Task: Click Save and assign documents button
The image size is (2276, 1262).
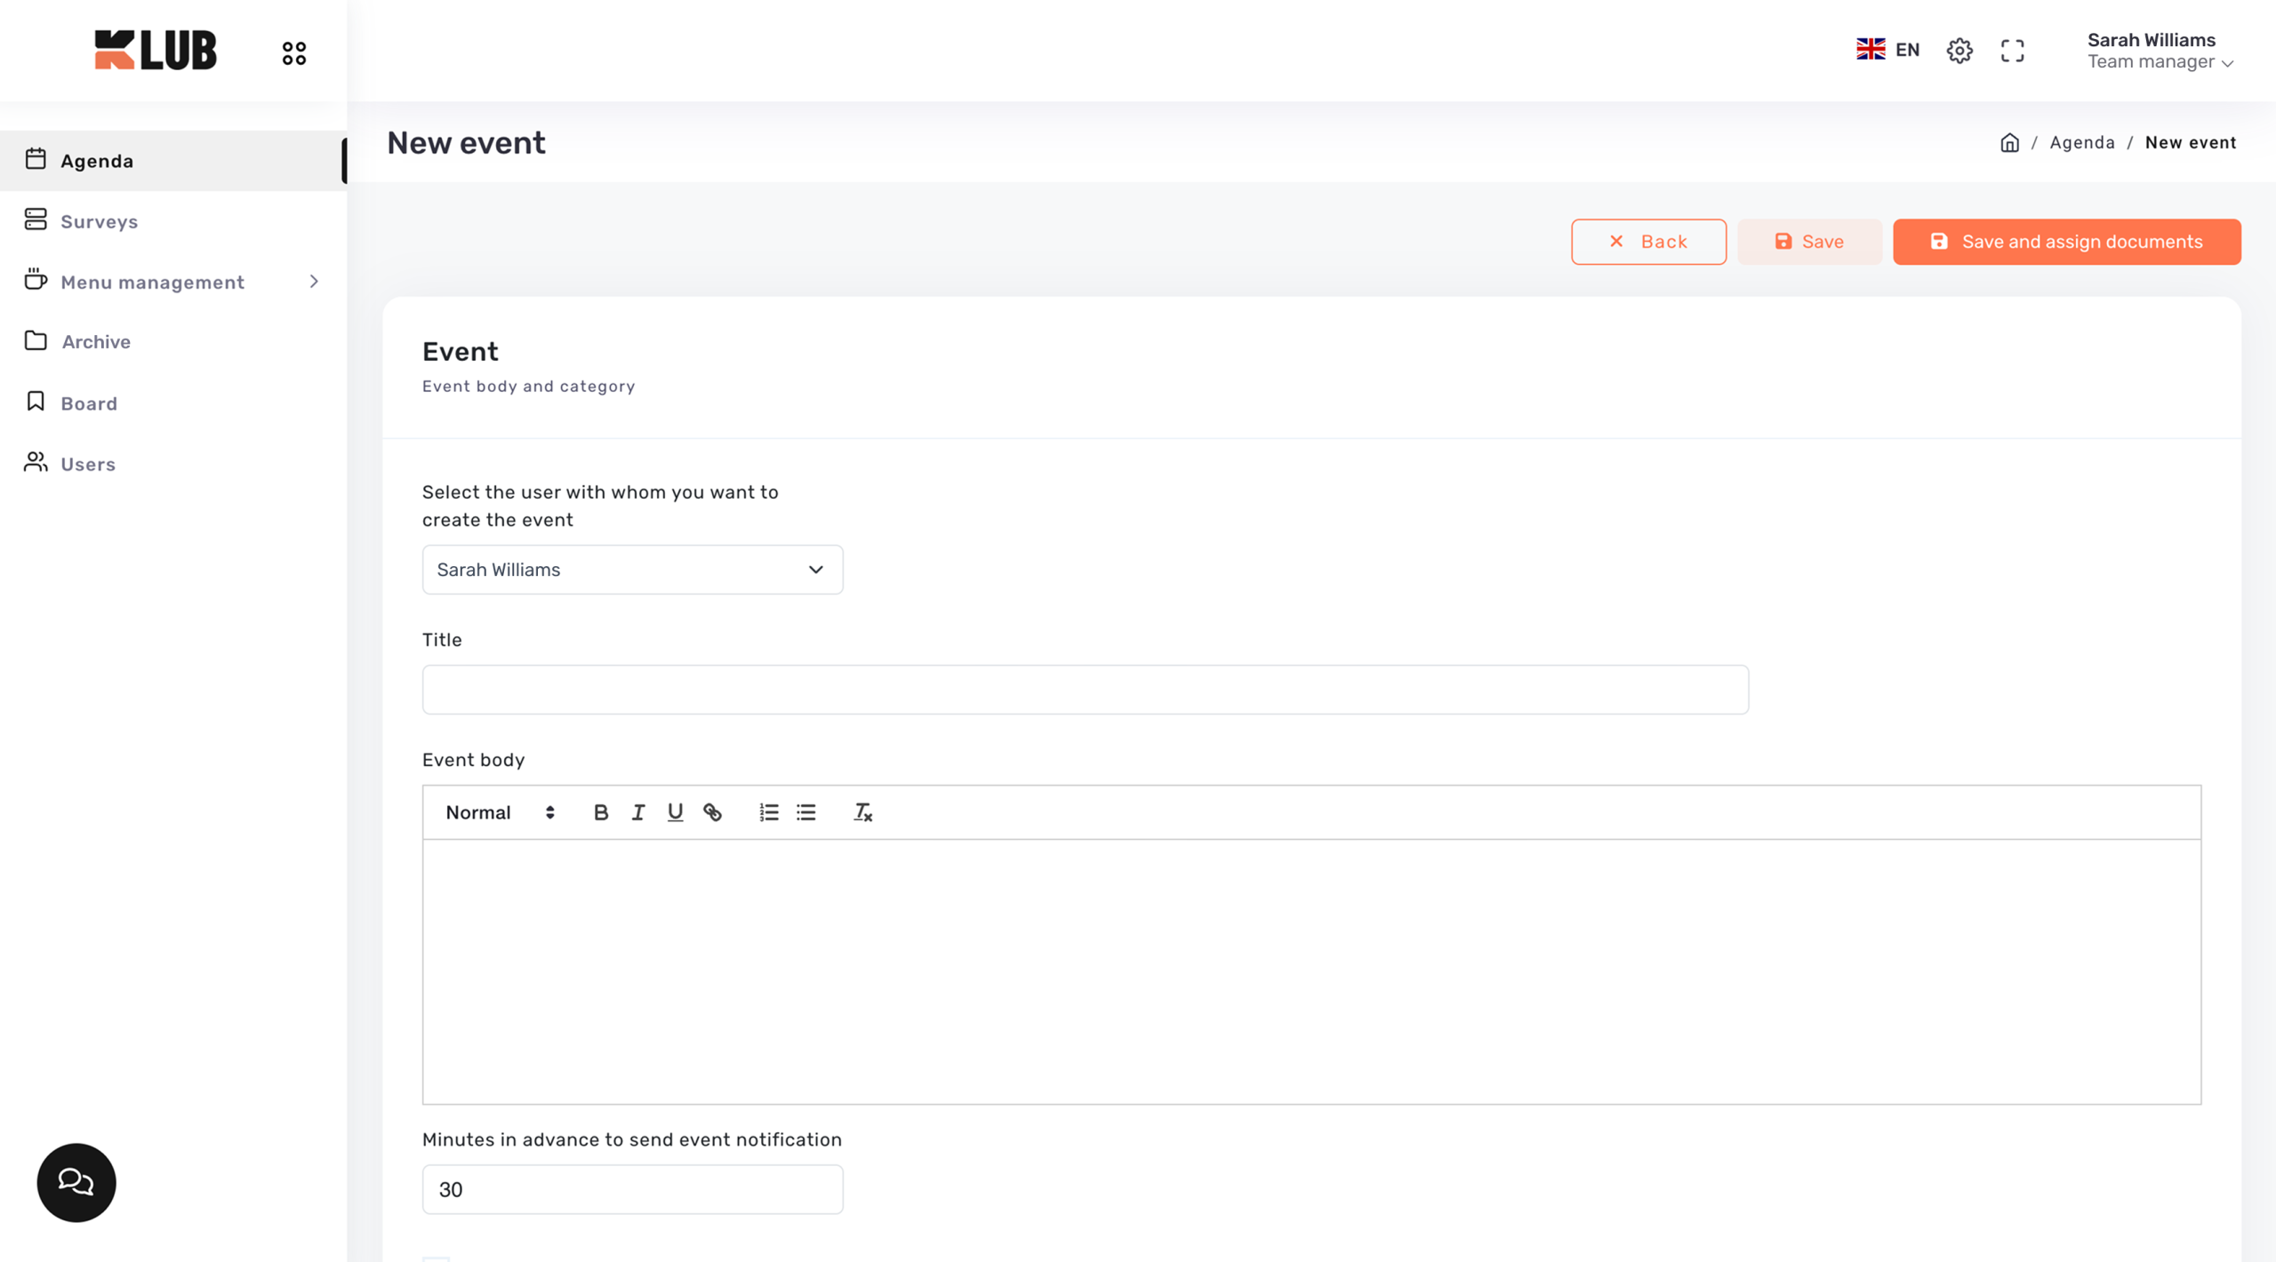Action: pos(2066,242)
